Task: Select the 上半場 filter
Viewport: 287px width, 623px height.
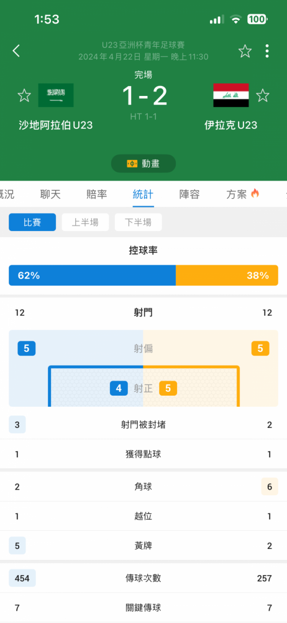Action: 85,222
